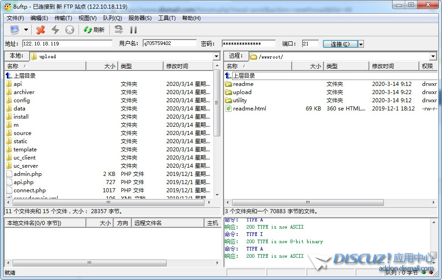Click the 刷新 refresh button
Viewport: 442px width, 280px height.
click(x=94, y=30)
